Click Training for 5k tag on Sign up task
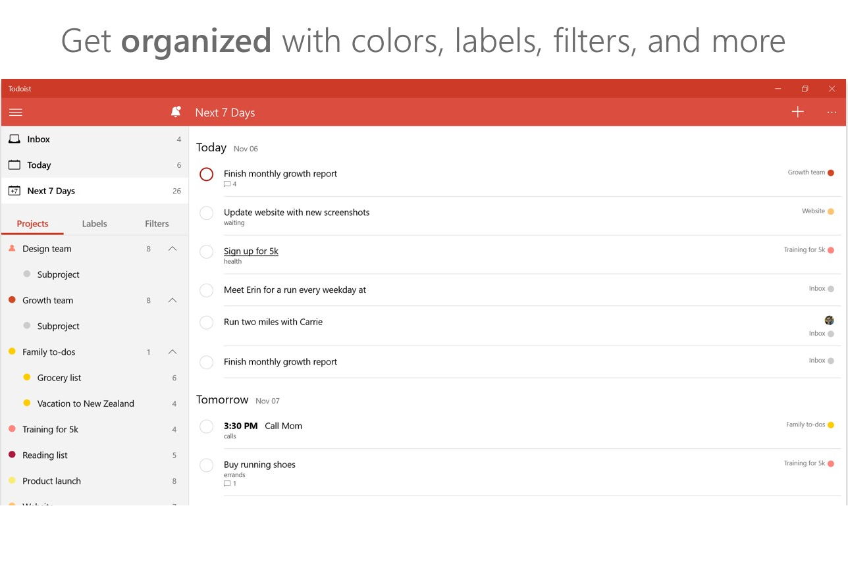This screenshot has width=848, height=562. (808, 250)
